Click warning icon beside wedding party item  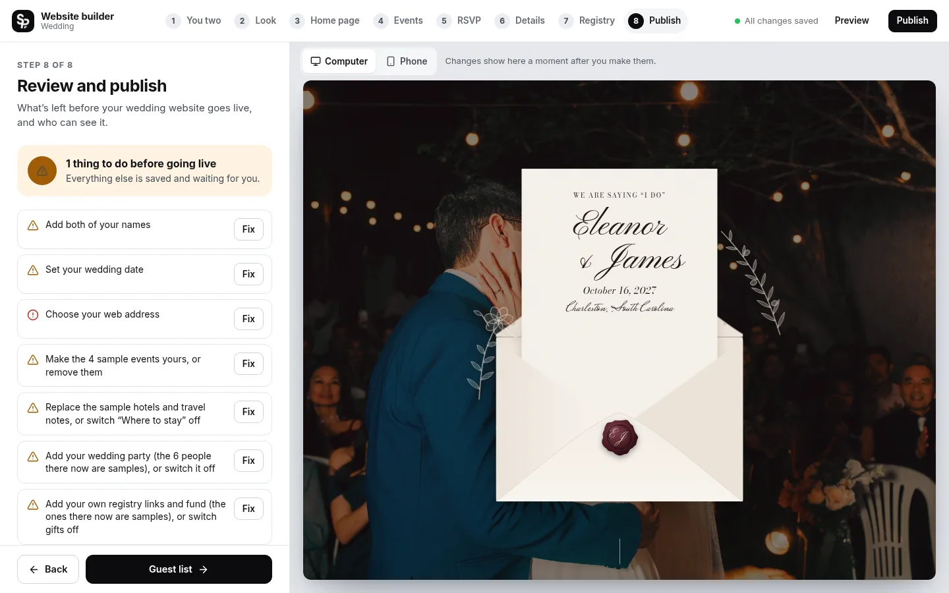[x=33, y=457]
